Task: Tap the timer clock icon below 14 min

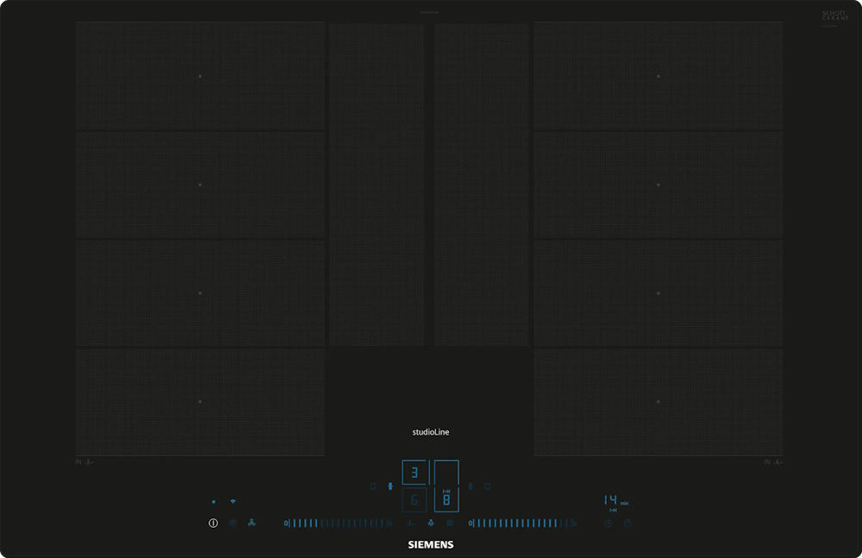Action: pyautogui.click(x=609, y=523)
